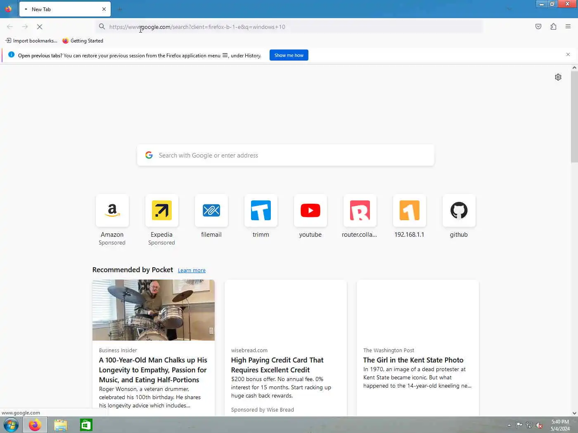This screenshot has height=433, width=578.
Task: Close the New Tab tab
Action: pyautogui.click(x=104, y=9)
